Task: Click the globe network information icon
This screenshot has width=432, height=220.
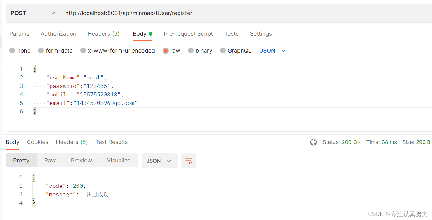Action: click(x=313, y=142)
